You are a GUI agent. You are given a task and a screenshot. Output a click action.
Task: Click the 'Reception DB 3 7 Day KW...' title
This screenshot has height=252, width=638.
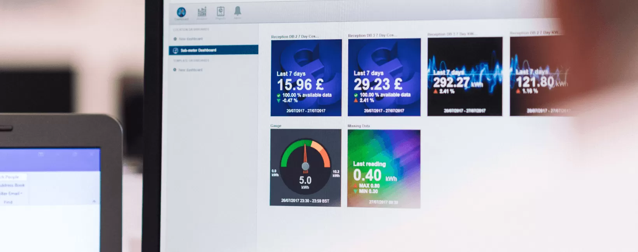(x=451, y=34)
